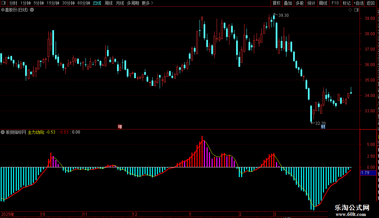This screenshot has width=379, height=218.
Task: Click the 中直股份(日线) chart title
Action: pos(14,10)
